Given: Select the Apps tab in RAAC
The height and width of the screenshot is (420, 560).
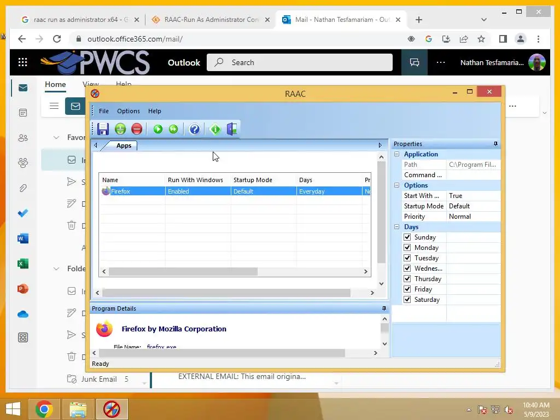Looking at the screenshot, I should coord(124,145).
